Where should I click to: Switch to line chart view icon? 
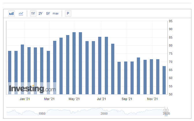pyautogui.click(x=21, y=14)
